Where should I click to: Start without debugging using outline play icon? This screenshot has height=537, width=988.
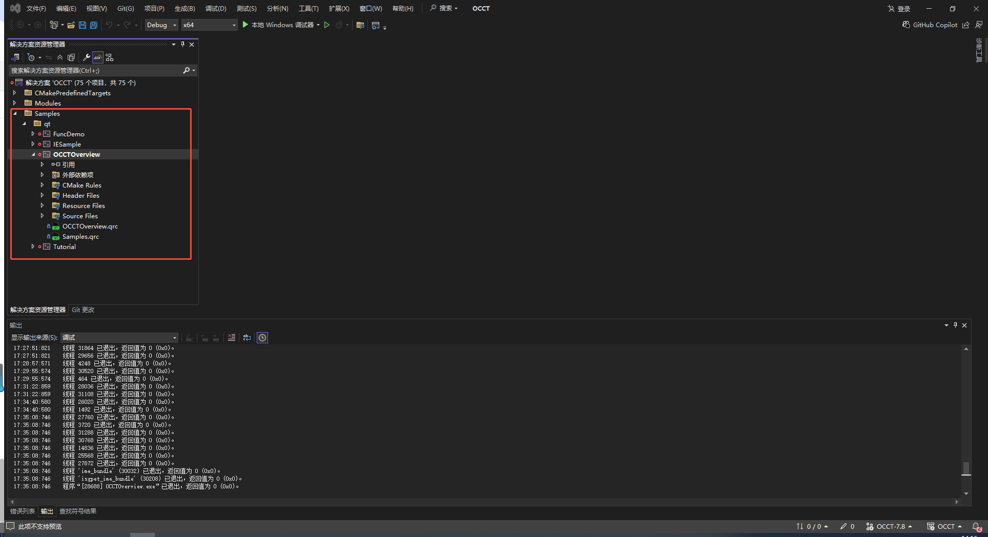click(326, 25)
